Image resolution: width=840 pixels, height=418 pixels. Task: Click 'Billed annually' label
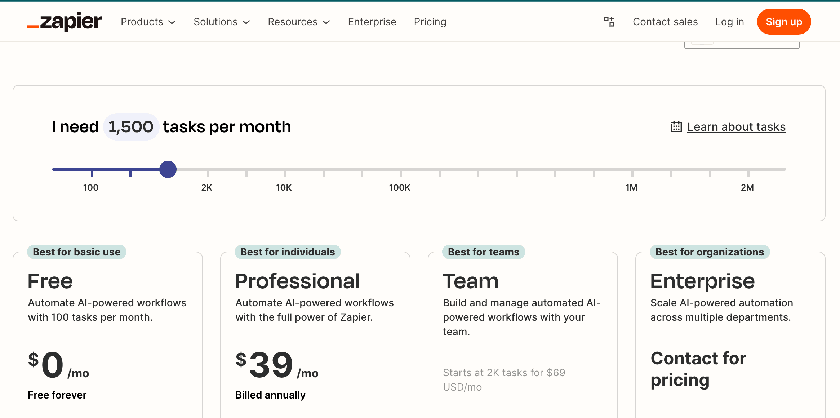point(270,395)
